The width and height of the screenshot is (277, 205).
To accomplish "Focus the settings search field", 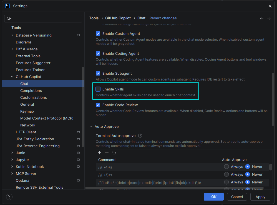I will click(x=43, y=19).
